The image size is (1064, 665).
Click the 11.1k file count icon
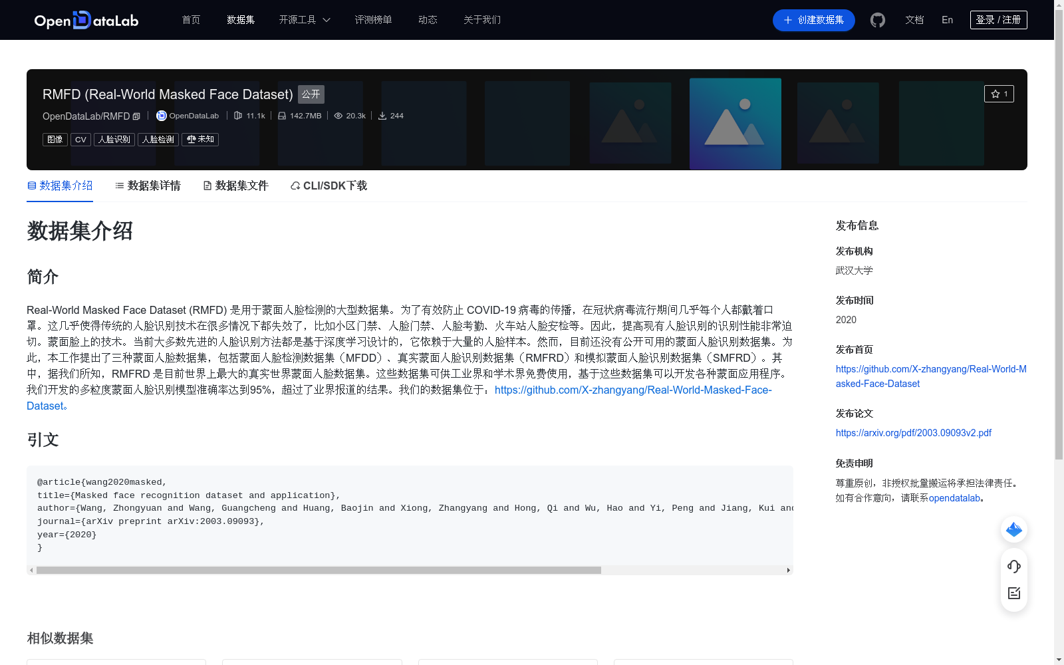238,116
